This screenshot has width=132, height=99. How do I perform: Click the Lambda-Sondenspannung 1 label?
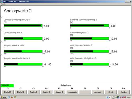(17, 20)
